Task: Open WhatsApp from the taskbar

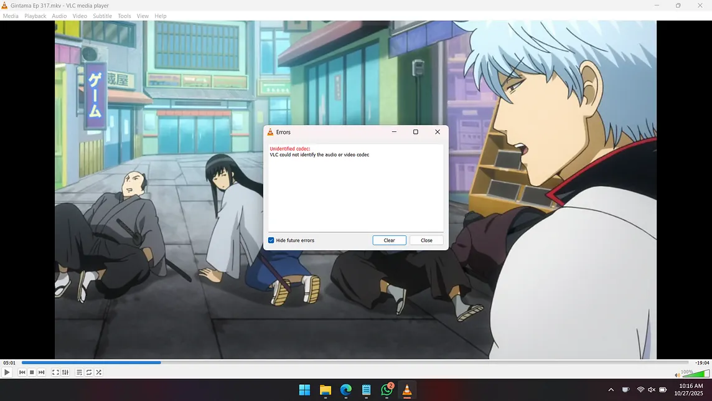Action: coord(387,390)
